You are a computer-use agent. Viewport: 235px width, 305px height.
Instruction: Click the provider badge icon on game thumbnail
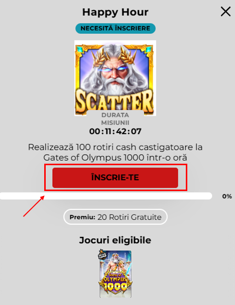(x=102, y=254)
